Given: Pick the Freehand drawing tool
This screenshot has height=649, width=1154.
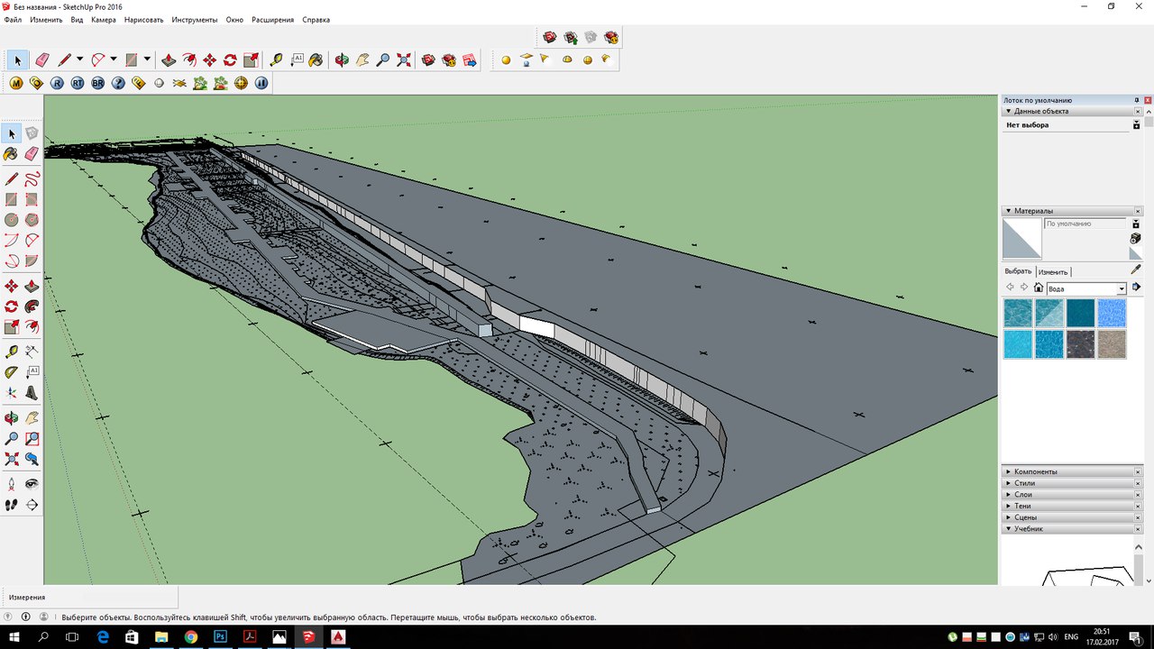Looking at the screenshot, I should pos(32,178).
